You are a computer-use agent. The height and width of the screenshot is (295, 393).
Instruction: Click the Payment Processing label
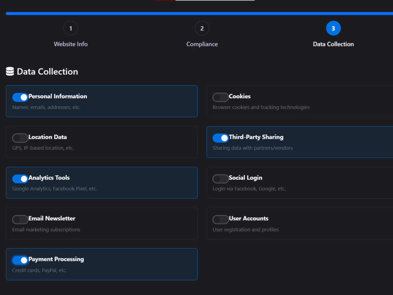point(56,259)
